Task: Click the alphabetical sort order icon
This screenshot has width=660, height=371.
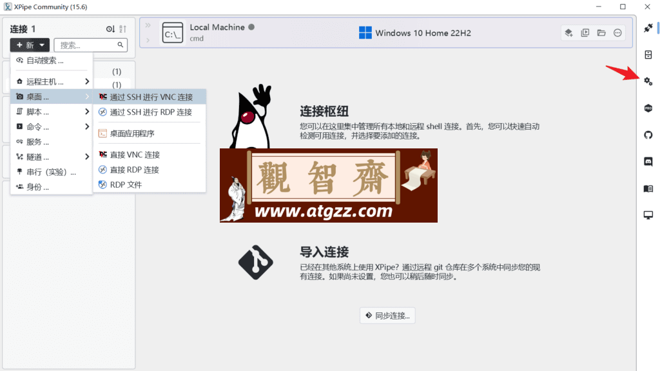Action: [122, 28]
